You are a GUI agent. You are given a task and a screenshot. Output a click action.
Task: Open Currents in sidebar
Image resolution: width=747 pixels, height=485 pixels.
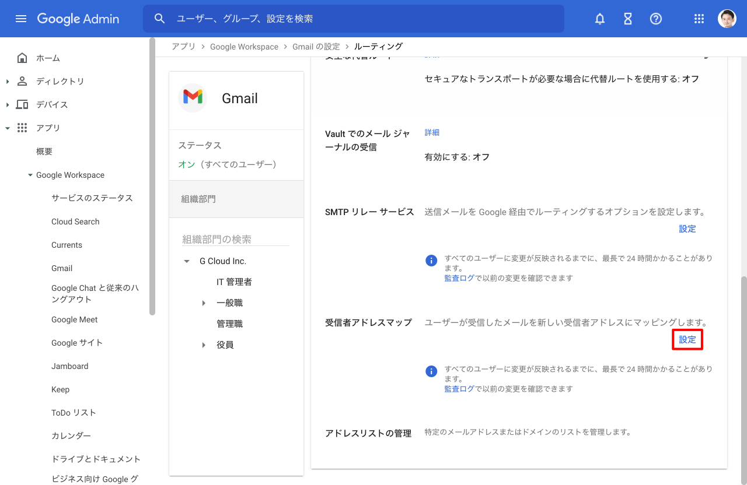coord(67,245)
